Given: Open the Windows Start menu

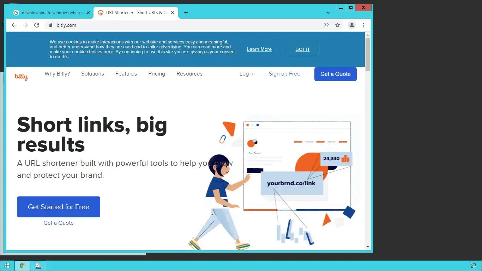Looking at the screenshot, I should click(7, 266).
